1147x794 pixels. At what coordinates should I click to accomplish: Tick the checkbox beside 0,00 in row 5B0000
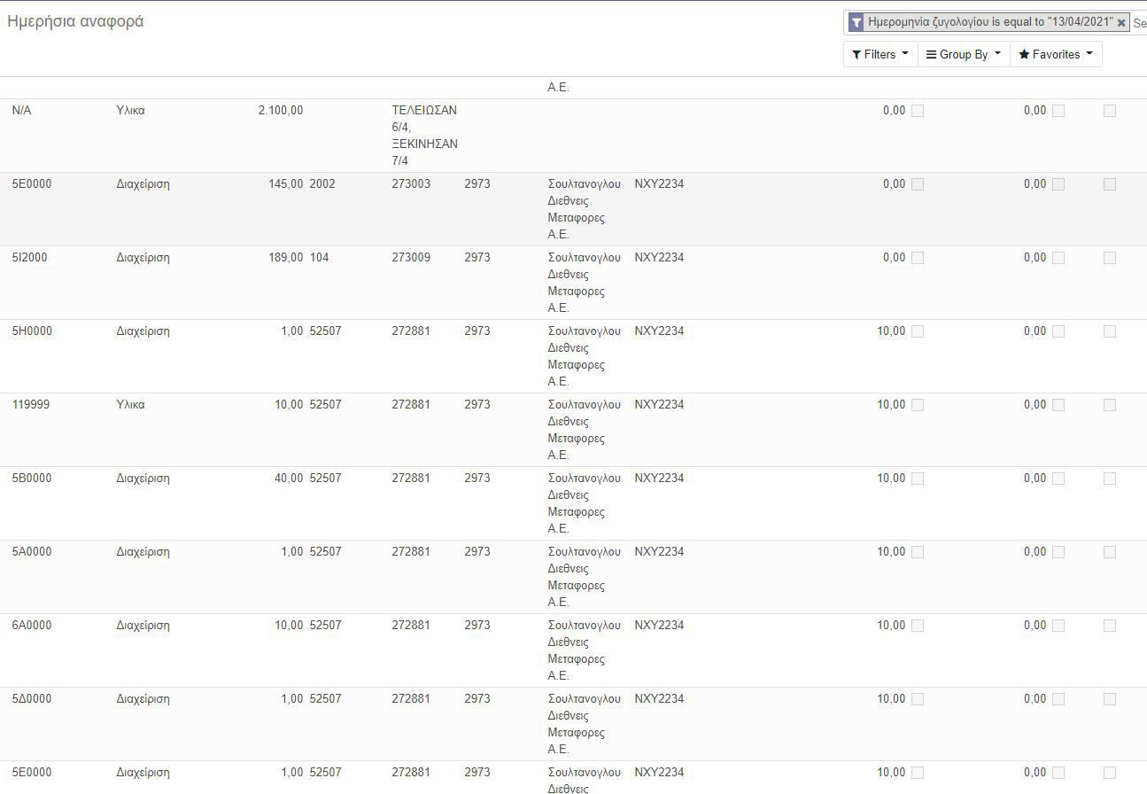tap(1058, 479)
